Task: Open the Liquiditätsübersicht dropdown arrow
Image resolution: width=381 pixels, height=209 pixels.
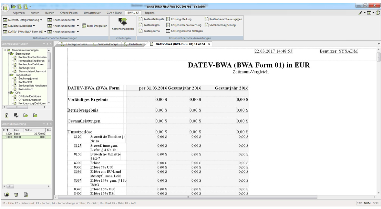Action: click(34, 26)
